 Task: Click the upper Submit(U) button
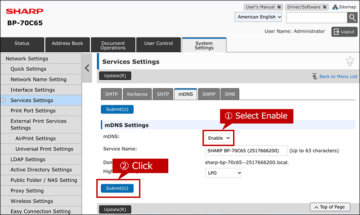(x=117, y=110)
